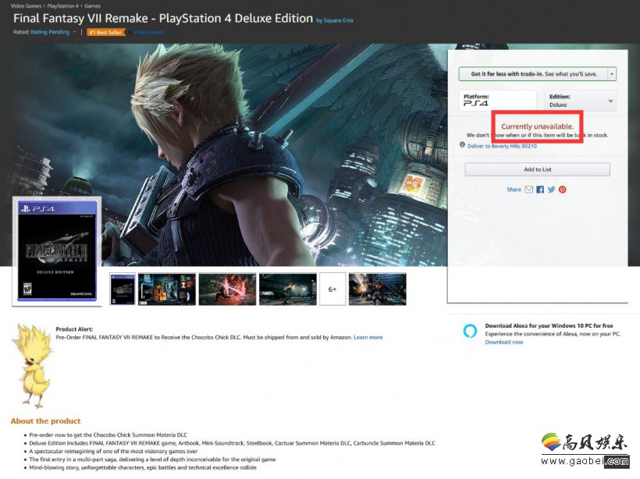The image size is (640, 479).
Task: Select the last combat screenshot thumbnail
Action: point(378,289)
